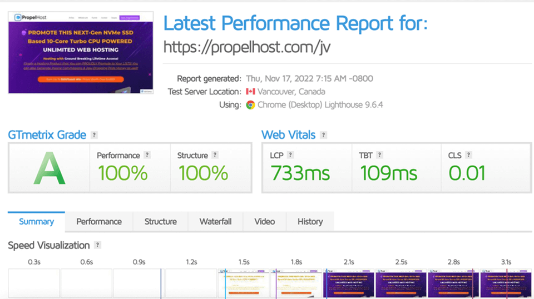Screen dimensions: 534x299
Task: Click the report date Thu, Nov 17, 2022
Action: pyautogui.click(x=310, y=78)
